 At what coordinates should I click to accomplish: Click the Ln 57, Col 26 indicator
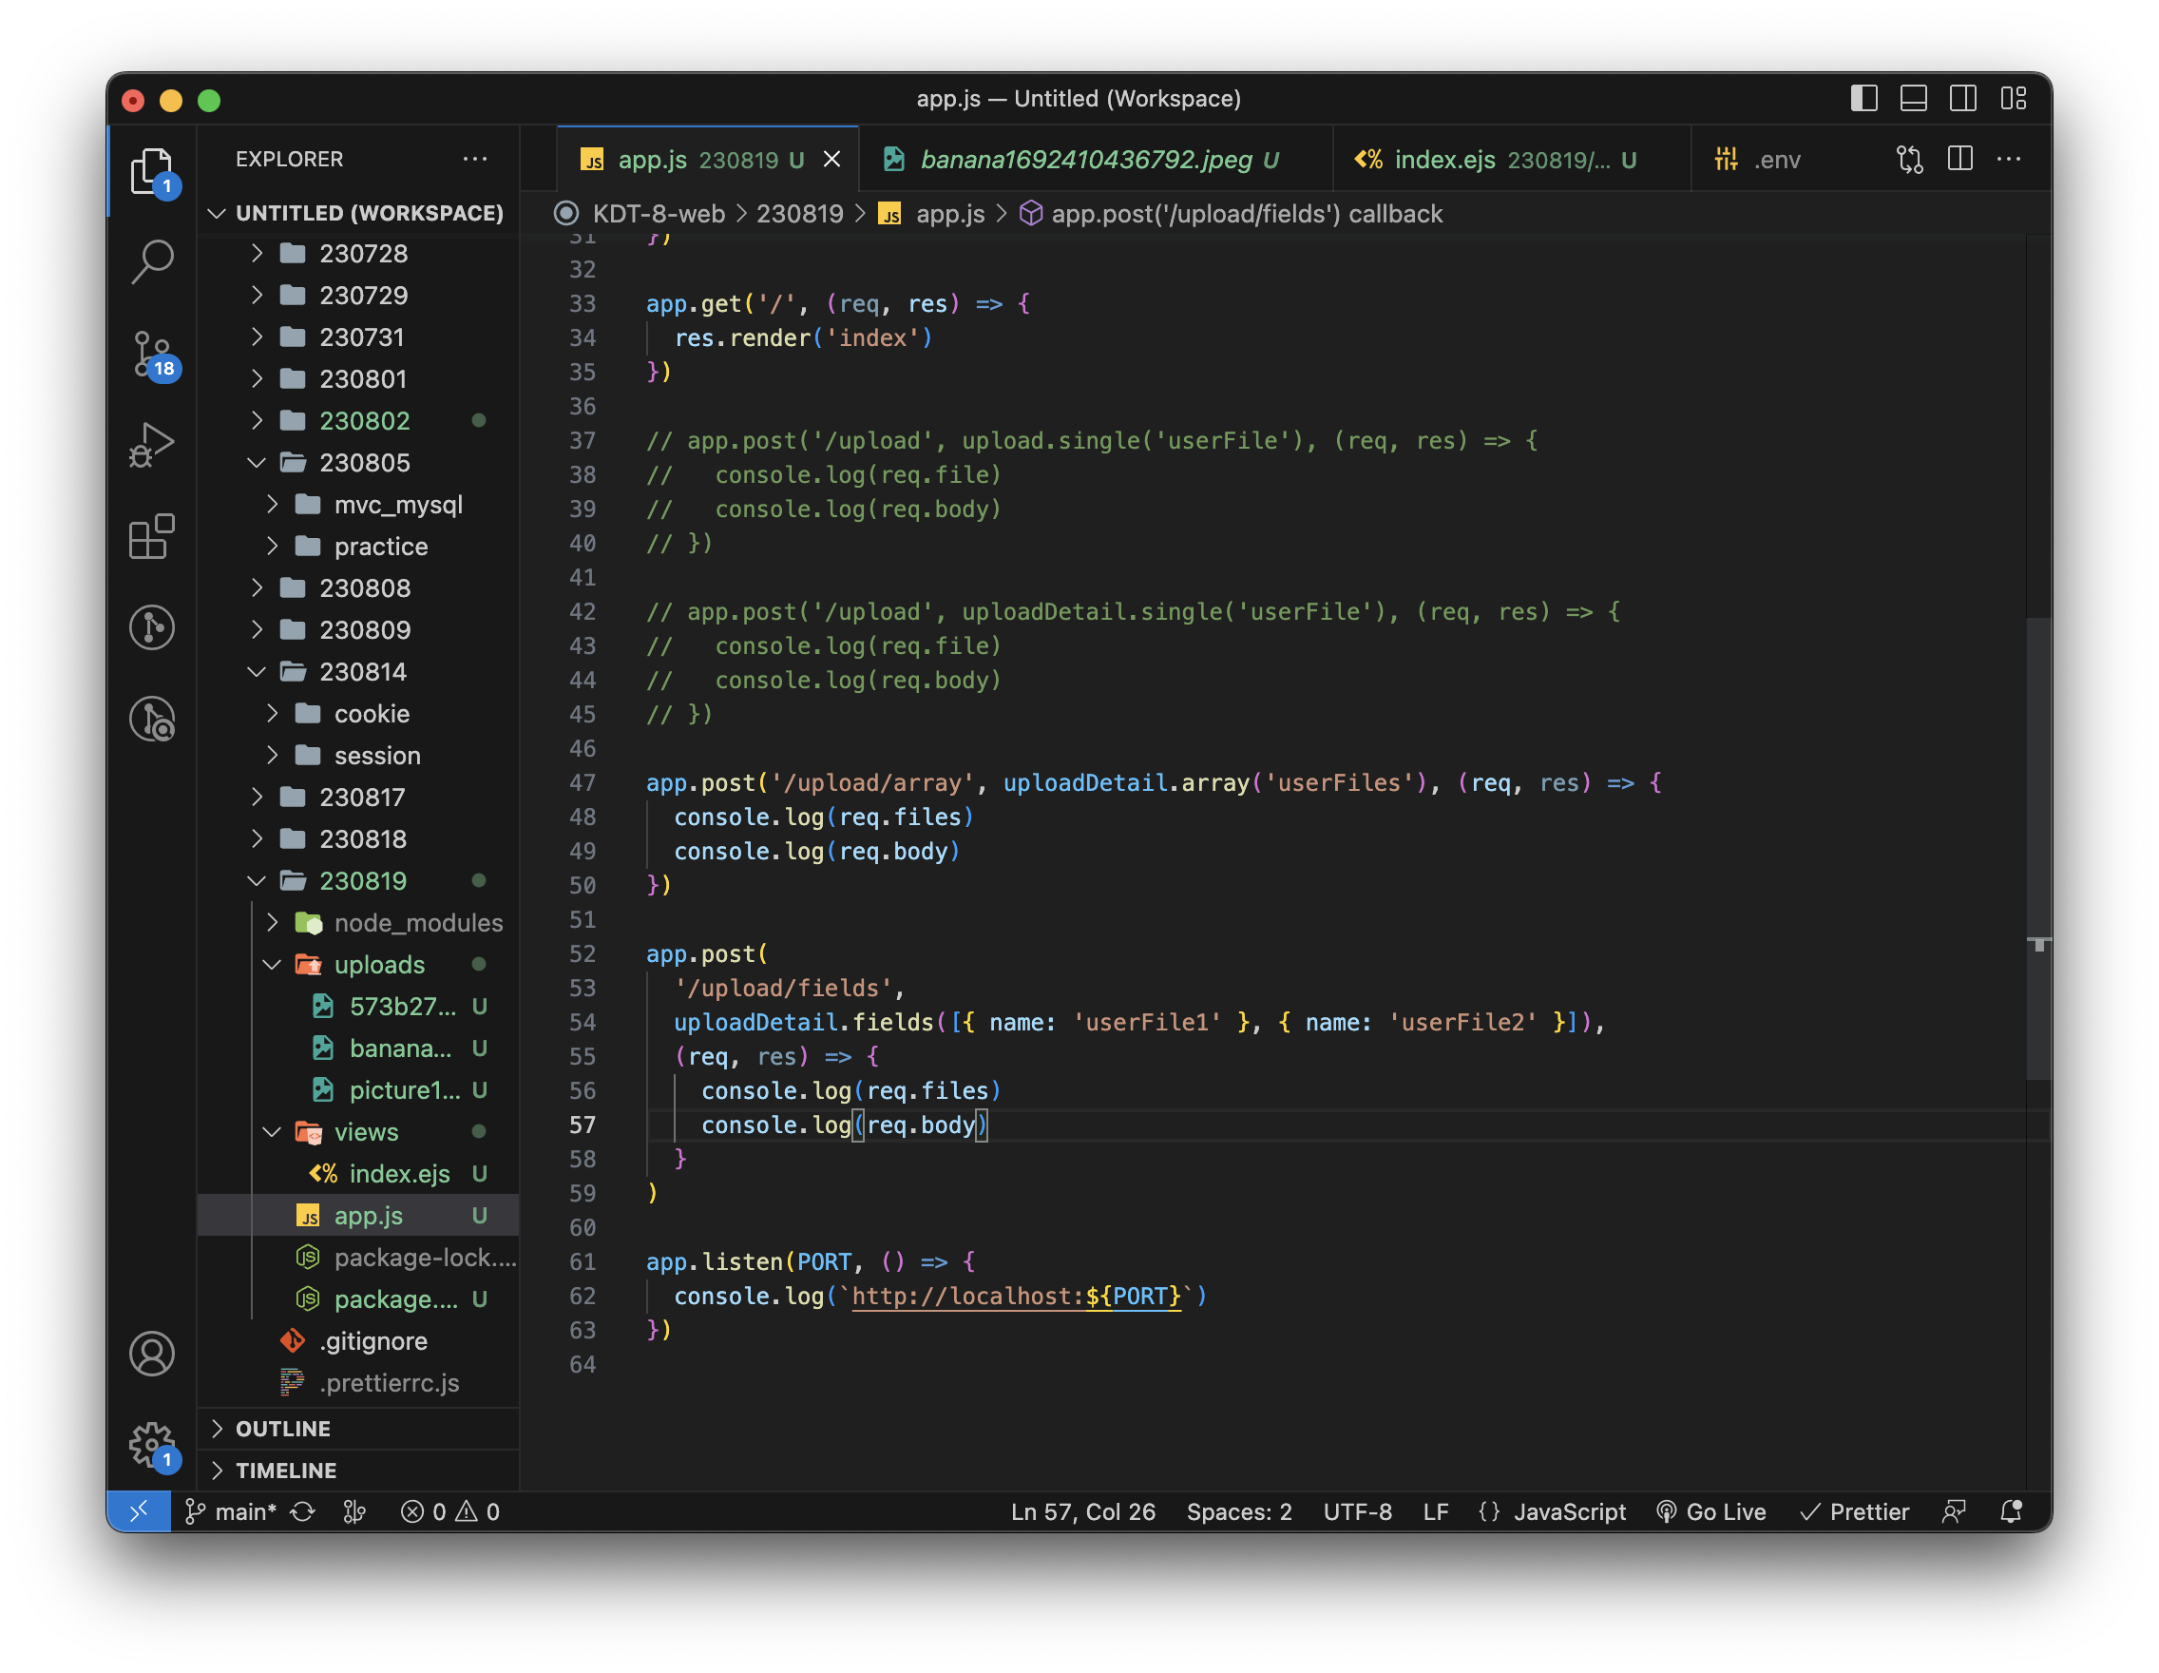click(1083, 1511)
